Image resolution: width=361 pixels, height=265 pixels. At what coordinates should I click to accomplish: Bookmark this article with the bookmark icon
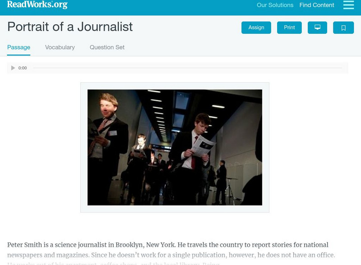click(x=343, y=27)
